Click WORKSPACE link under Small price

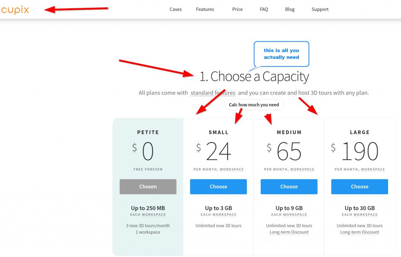231,170
